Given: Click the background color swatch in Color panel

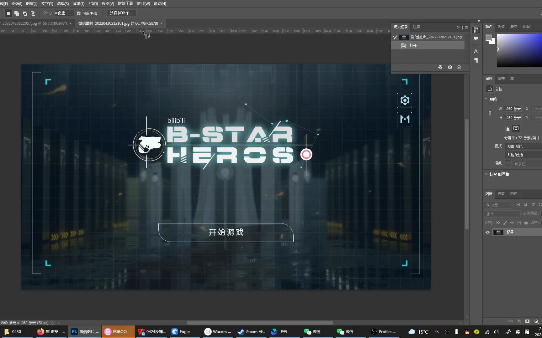Looking at the screenshot, I should click(x=493, y=42).
